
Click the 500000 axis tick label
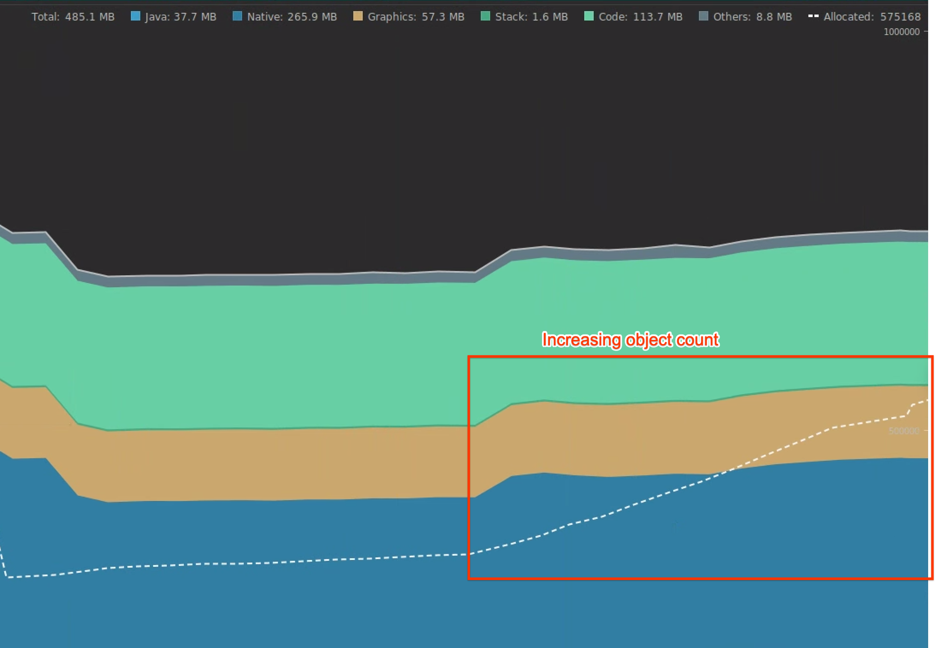pos(903,431)
